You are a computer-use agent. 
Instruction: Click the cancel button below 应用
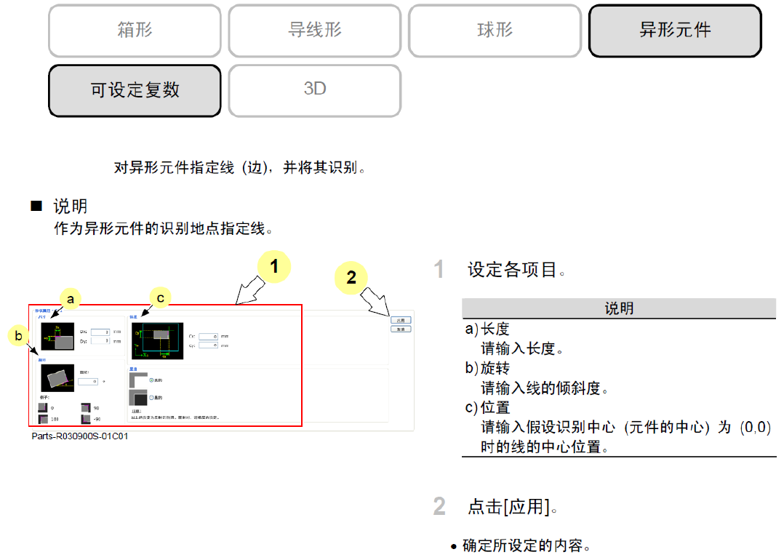click(x=401, y=329)
